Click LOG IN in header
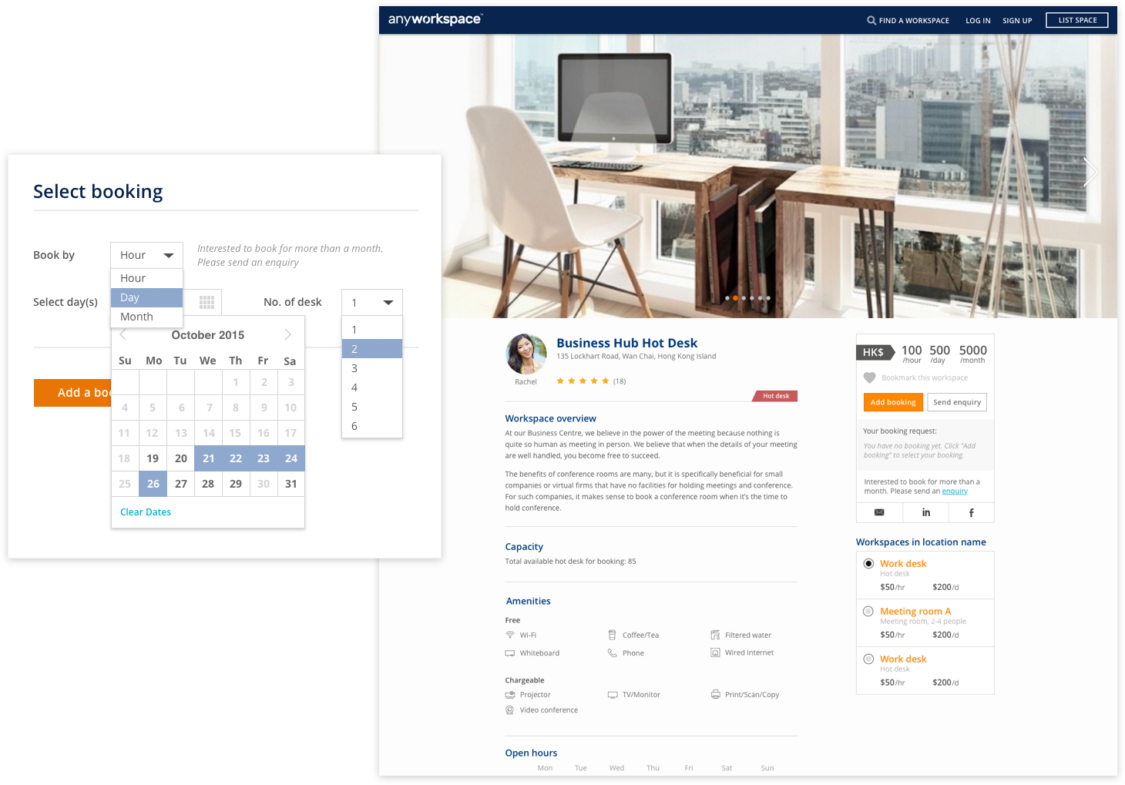The width and height of the screenshot is (1125, 785). (x=978, y=21)
